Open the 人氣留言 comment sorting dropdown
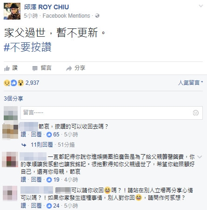 190,82
